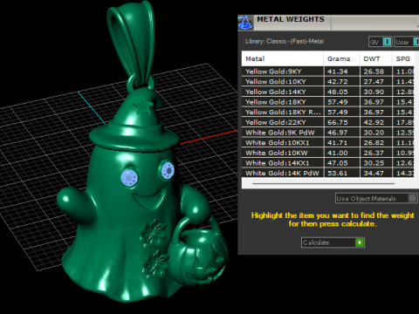This screenshot has width=419, height=314.
Task: Click the 66.75 grams value
Action: (337, 122)
